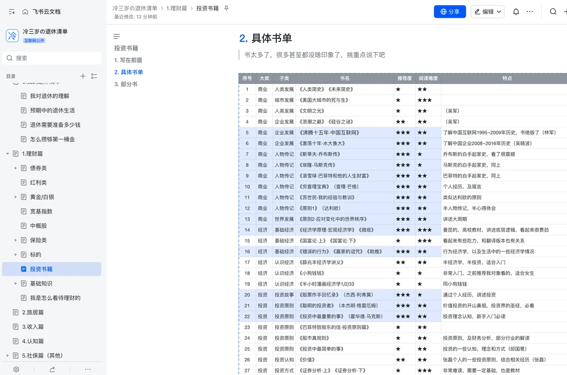Open the 预期中的退休生活 page
Screen dimensions: 567x375
[52, 110]
